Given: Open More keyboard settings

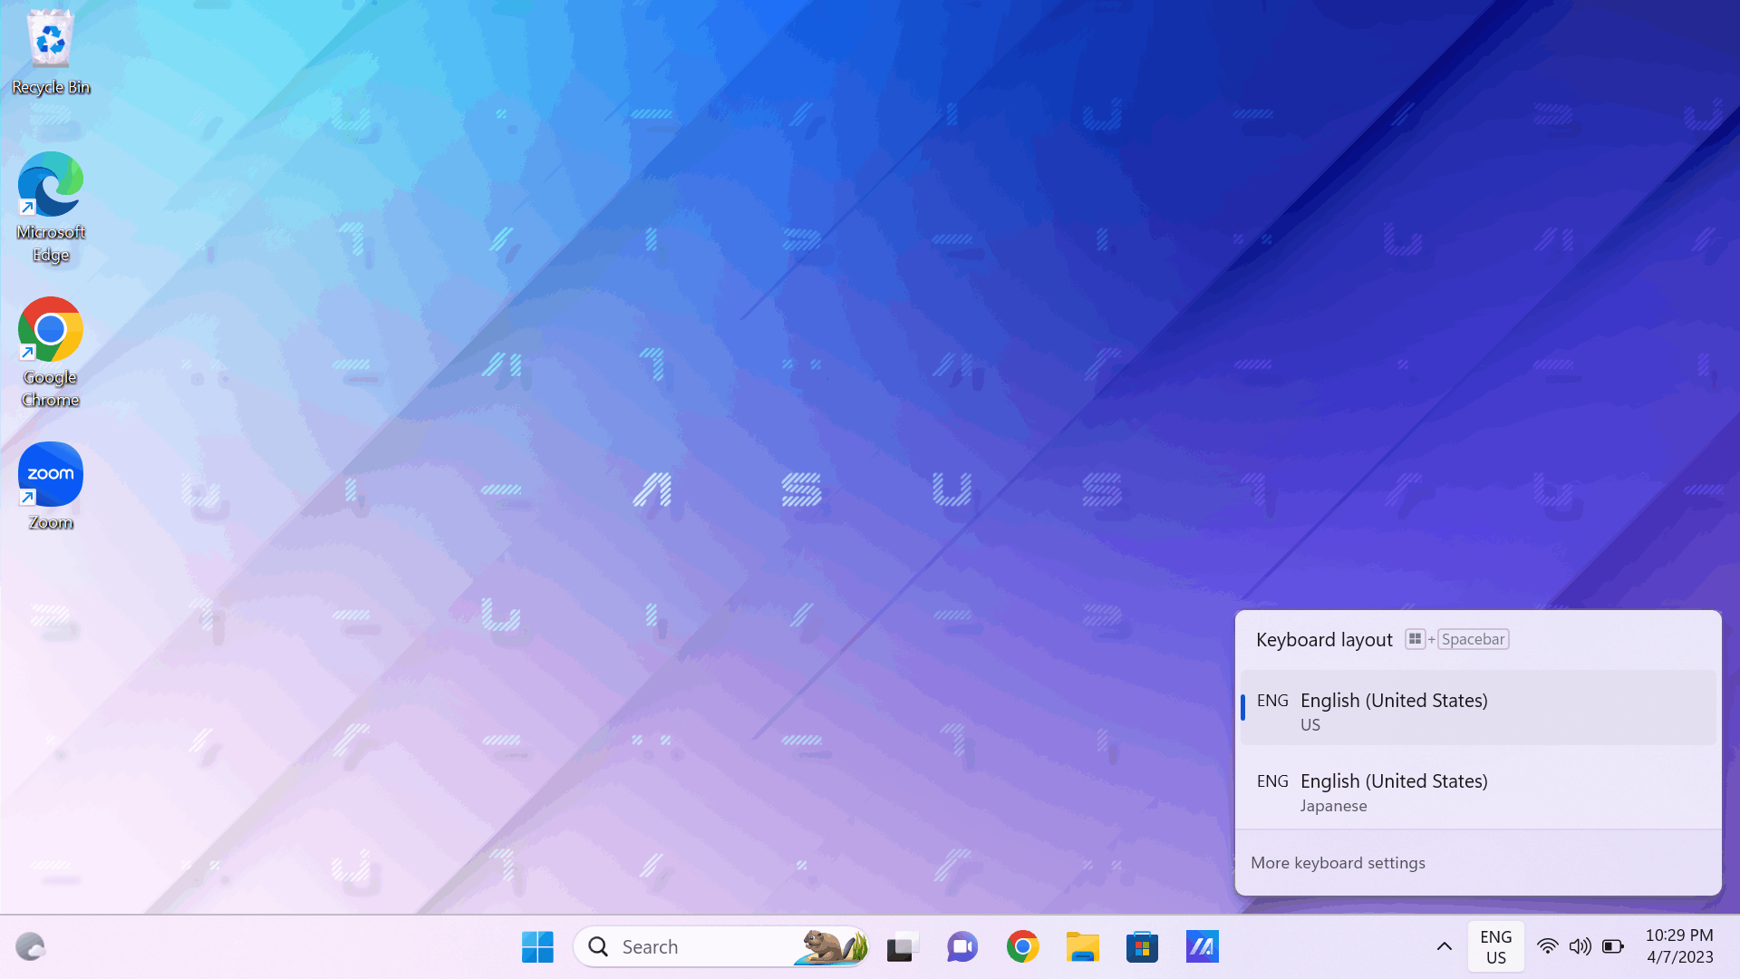Looking at the screenshot, I should click(1339, 862).
